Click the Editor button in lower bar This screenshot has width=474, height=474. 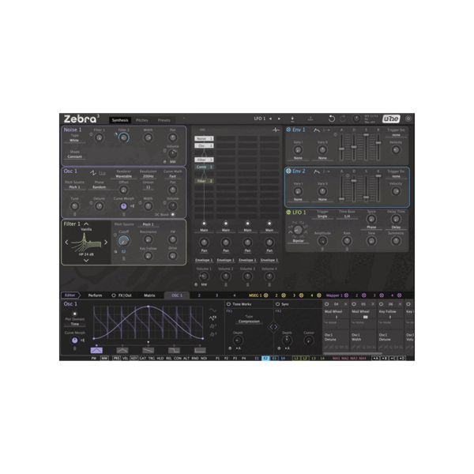point(70,295)
